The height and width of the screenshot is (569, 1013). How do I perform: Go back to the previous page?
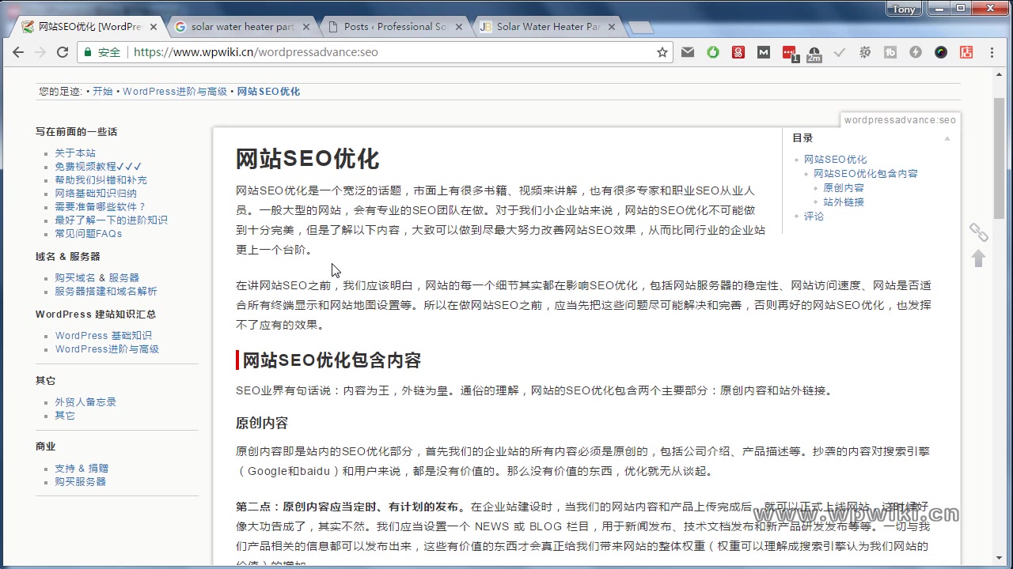(18, 52)
